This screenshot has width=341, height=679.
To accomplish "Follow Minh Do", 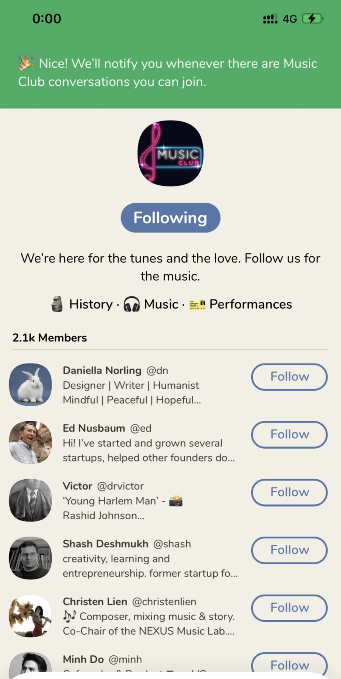I will (x=289, y=665).
